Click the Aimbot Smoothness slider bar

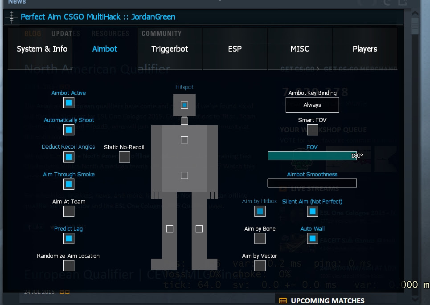pos(312,183)
